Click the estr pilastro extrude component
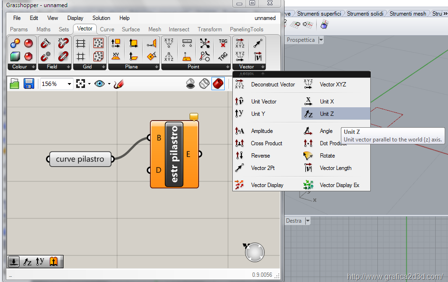The width and height of the screenshot is (448, 282). pos(174,154)
